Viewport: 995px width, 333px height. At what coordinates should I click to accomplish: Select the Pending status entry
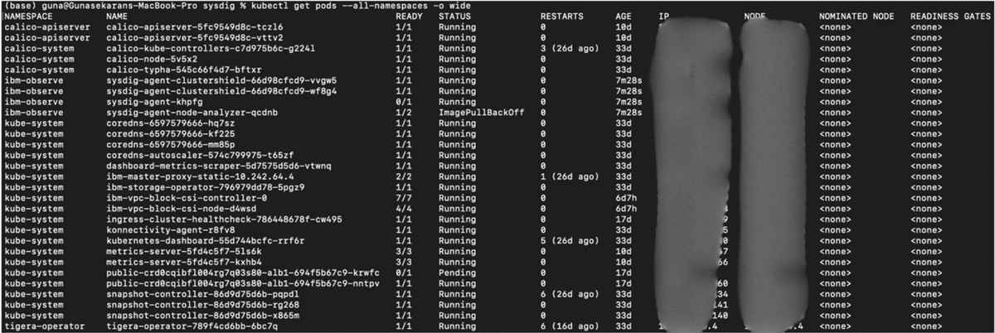(458, 273)
